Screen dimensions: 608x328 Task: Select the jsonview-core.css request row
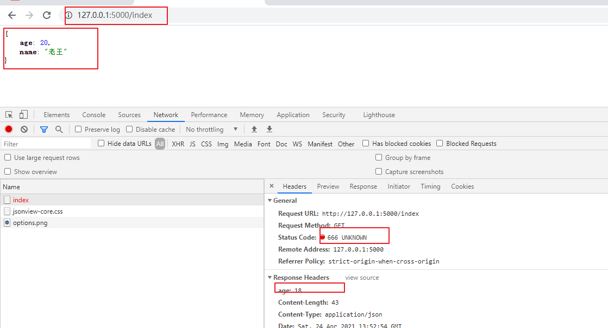(132, 211)
